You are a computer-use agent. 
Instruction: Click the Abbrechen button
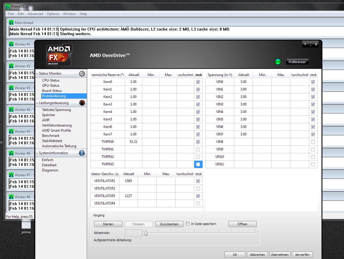point(257,255)
